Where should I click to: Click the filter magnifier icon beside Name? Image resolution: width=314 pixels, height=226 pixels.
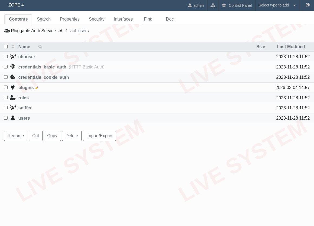(x=40, y=47)
